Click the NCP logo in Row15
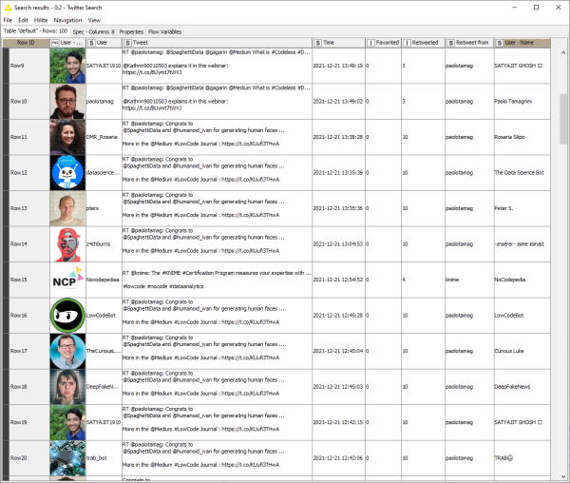 (x=67, y=280)
